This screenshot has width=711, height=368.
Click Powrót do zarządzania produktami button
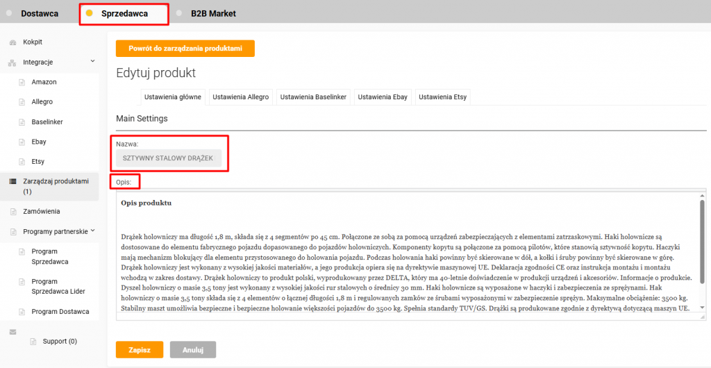pyautogui.click(x=185, y=49)
